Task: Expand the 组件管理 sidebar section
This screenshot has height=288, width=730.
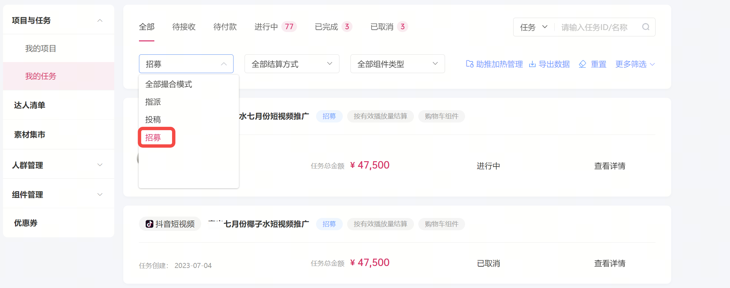Action: click(x=100, y=195)
